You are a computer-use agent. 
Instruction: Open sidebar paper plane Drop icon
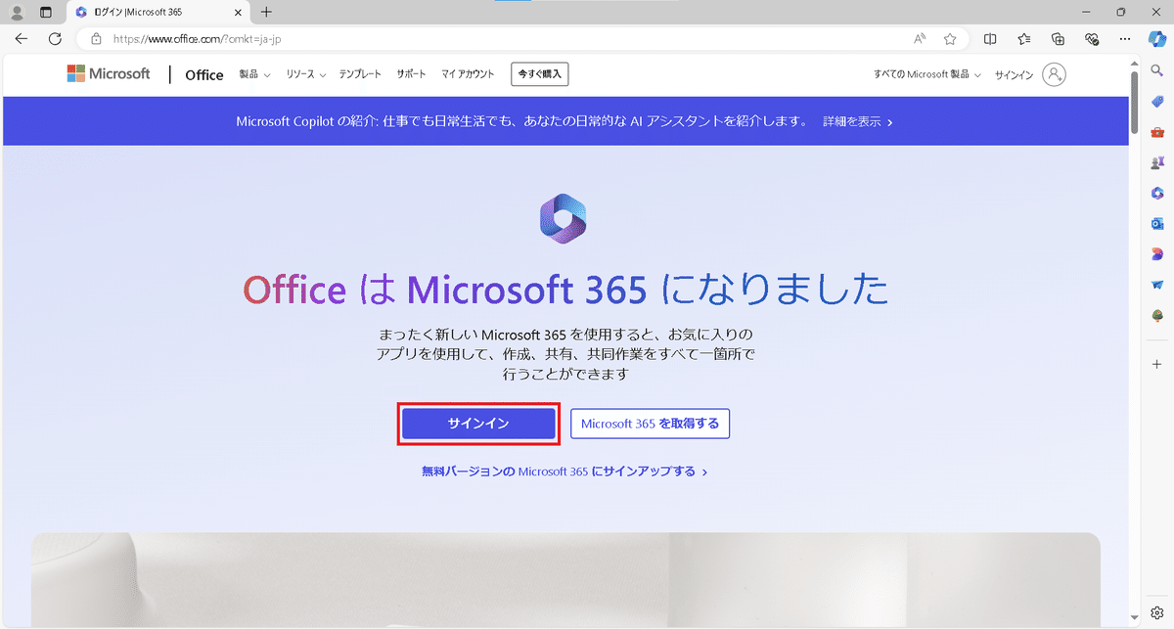[x=1157, y=284]
